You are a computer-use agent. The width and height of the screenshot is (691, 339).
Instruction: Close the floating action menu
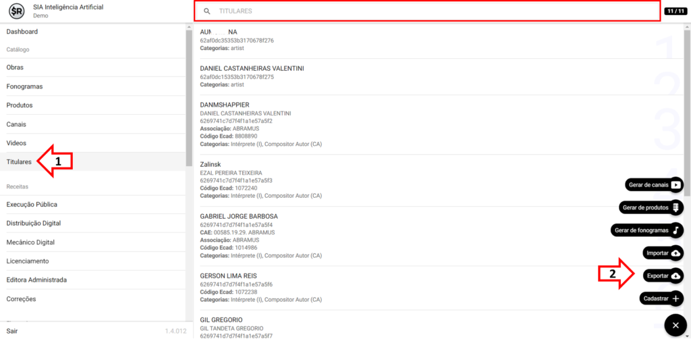[x=675, y=325]
